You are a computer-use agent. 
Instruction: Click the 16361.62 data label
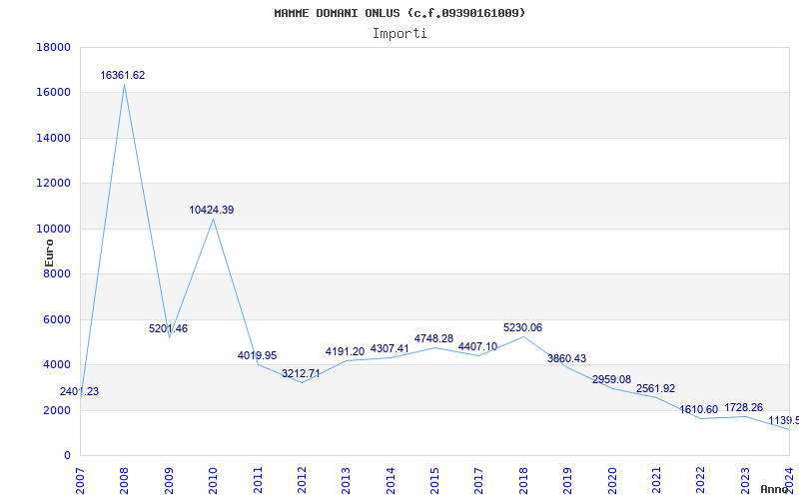point(122,76)
